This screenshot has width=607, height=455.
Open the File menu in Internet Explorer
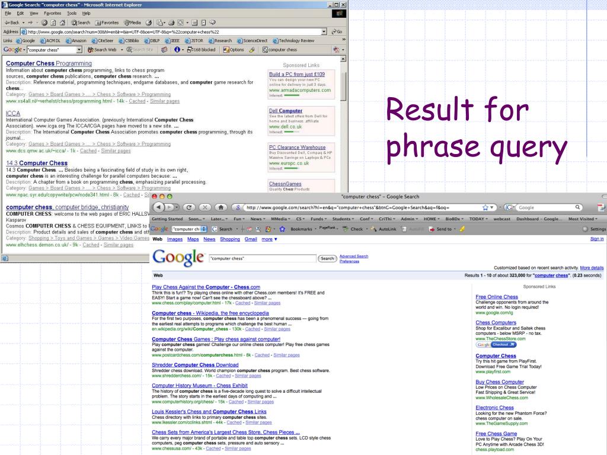coord(8,13)
